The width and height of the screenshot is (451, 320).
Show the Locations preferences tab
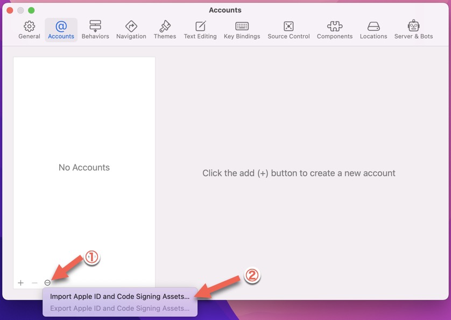374,30
